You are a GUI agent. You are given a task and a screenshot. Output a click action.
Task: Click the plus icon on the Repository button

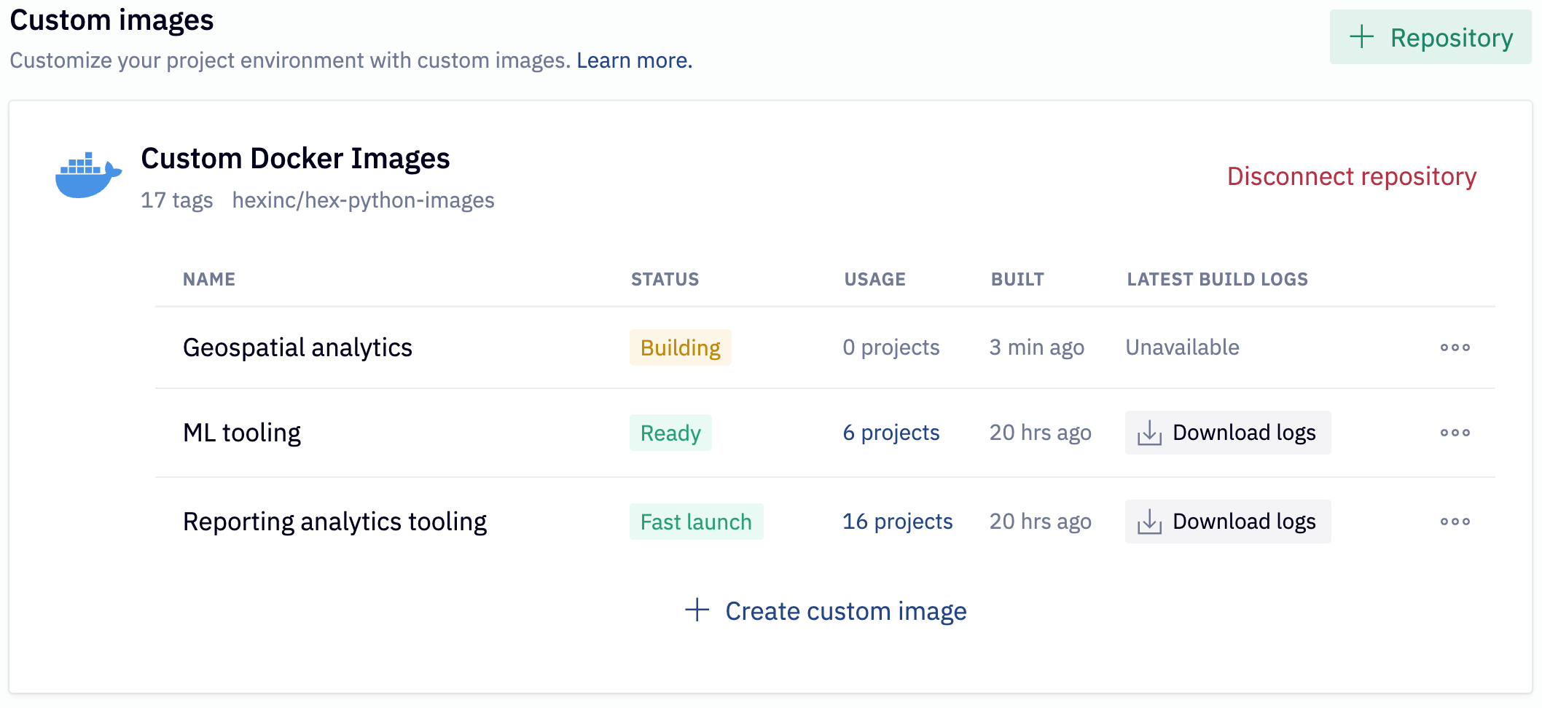[1363, 37]
